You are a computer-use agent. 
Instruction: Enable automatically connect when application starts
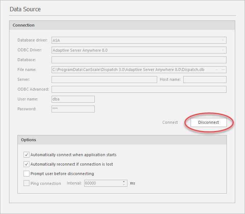tap(26, 155)
